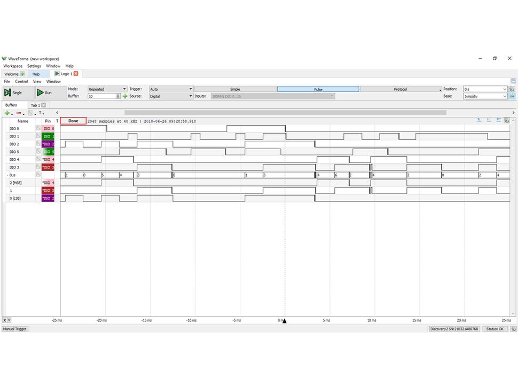518x388 pixels.
Task: Click the Buffer number input field
Action: pos(101,96)
